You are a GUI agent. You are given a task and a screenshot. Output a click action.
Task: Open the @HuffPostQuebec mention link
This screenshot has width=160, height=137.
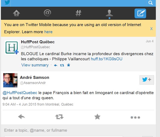20,93
